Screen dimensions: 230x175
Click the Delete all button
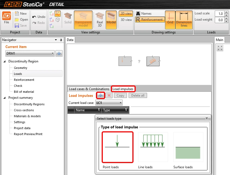point(138,96)
